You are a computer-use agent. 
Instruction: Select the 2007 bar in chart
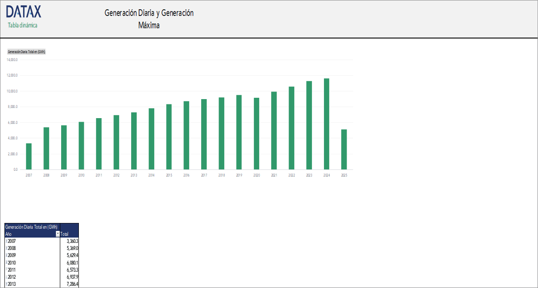pos(29,156)
